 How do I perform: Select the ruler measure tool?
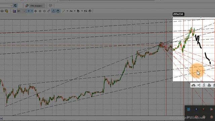49,11
